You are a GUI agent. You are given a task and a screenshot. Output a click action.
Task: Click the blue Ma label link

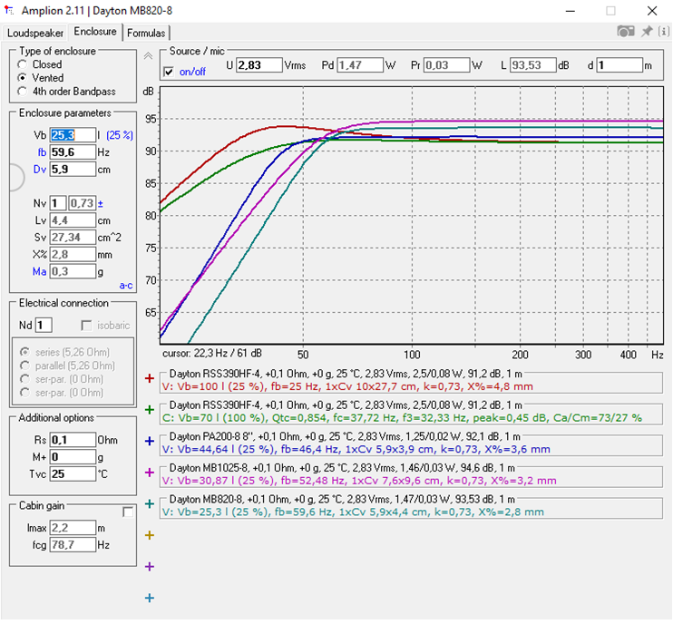click(39, 272)
